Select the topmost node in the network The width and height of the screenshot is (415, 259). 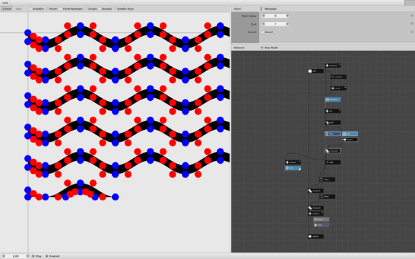coord(333,66)
